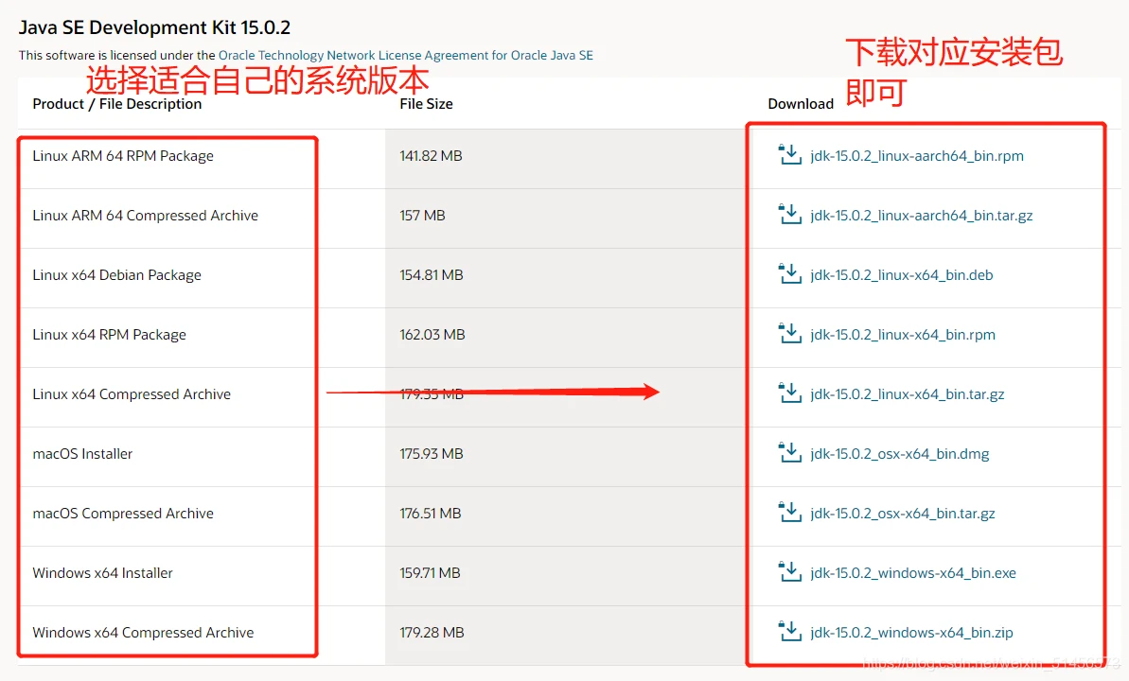Select the Windows x64 Installer text
The width and height of the screenshot is (1129, 681).
103,573
